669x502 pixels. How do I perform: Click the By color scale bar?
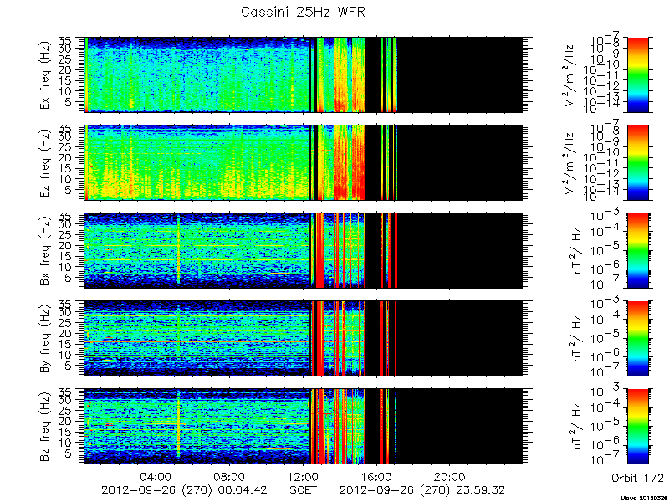point(637,339)
